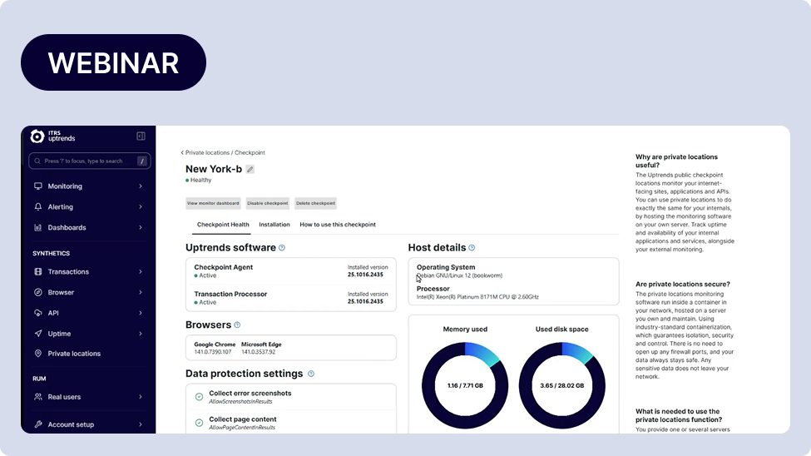The width and height of the screenshot is (811, 456).
Task: Click 'Why are private locations useful?' heading
Action: coord(676,161)
